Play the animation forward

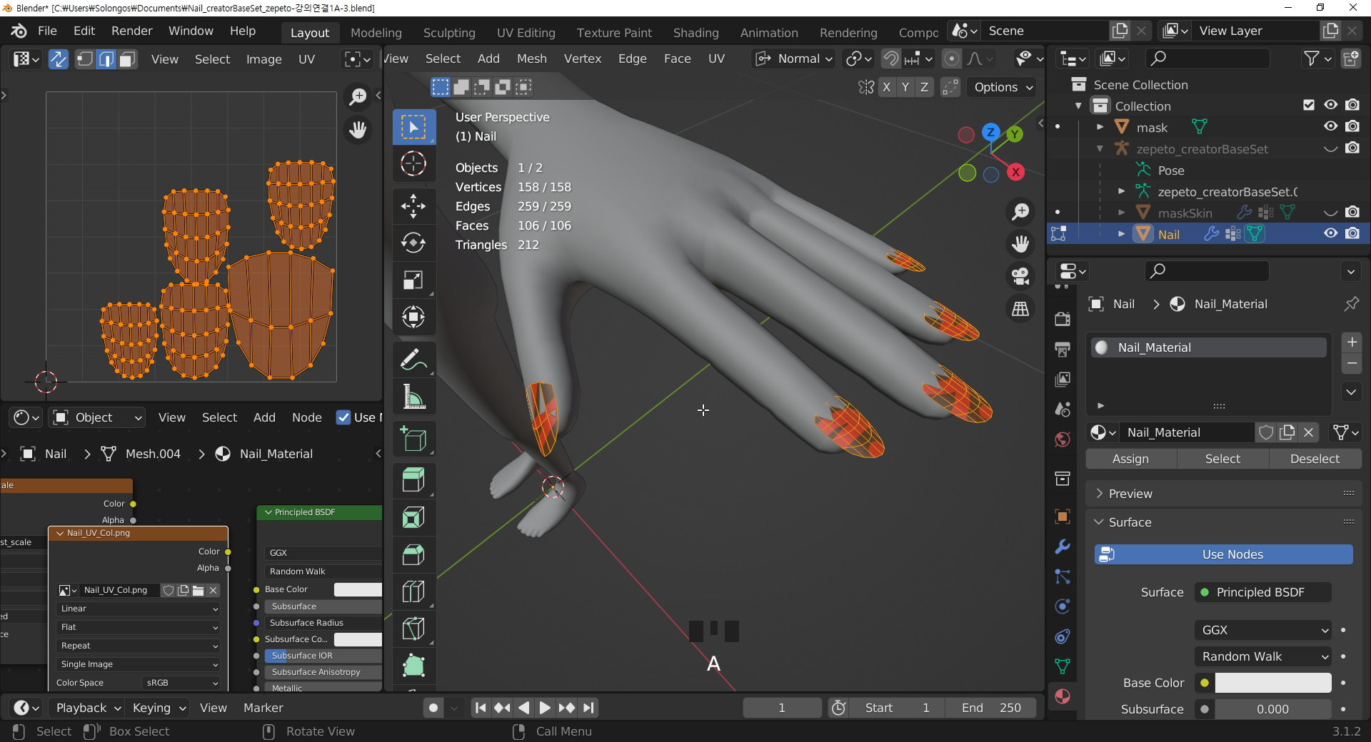545,708
